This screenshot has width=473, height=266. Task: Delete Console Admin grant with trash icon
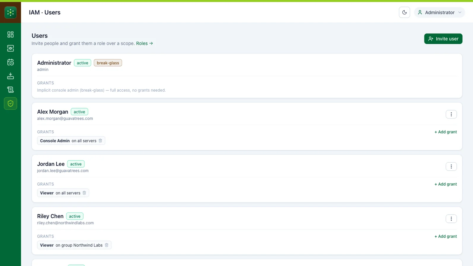100,141
